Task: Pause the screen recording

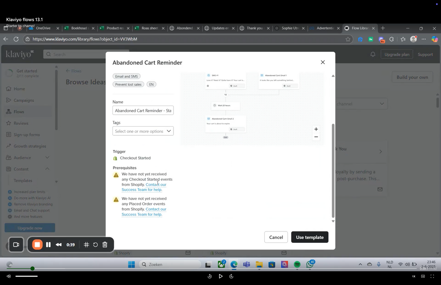Action: click(x=48, y=245)
